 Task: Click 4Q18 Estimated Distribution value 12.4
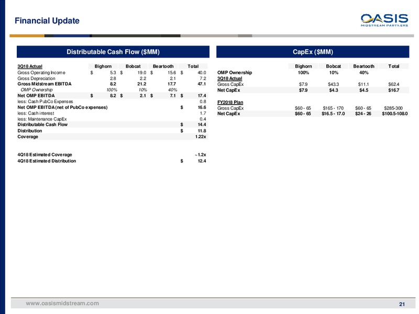pos(202,161)
